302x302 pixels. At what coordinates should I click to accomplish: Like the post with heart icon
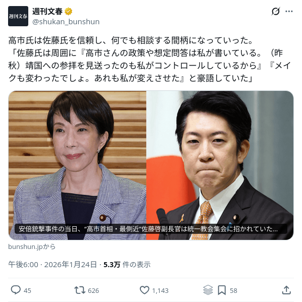pos(144,290)
